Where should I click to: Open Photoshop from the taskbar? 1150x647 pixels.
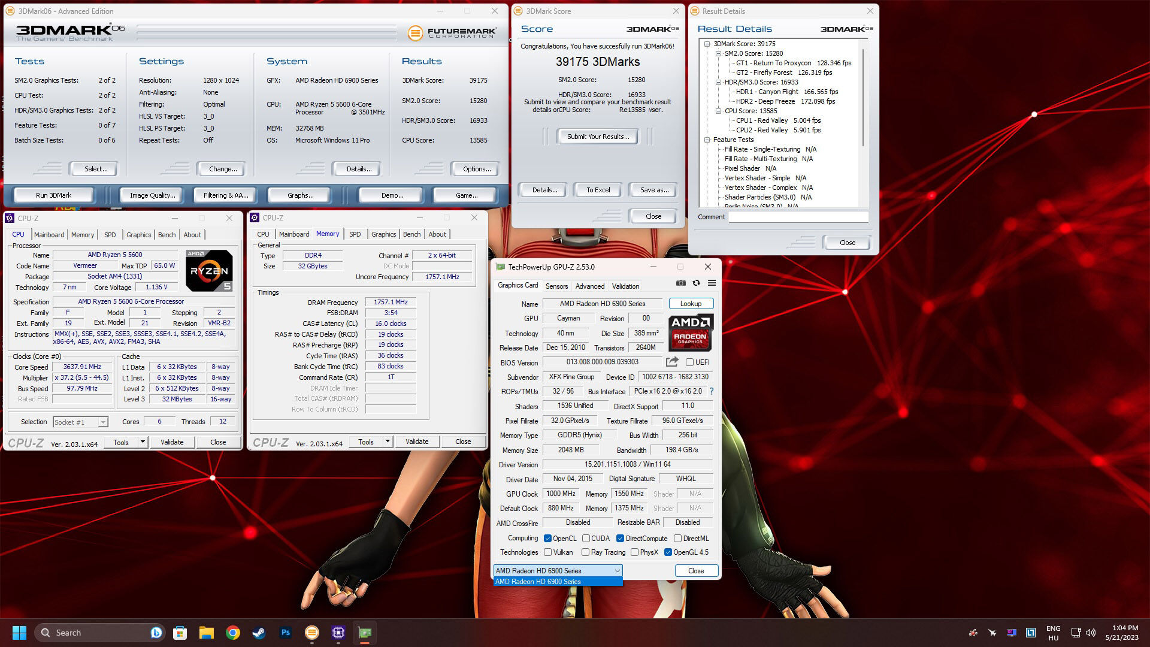[x=285, y=633]
